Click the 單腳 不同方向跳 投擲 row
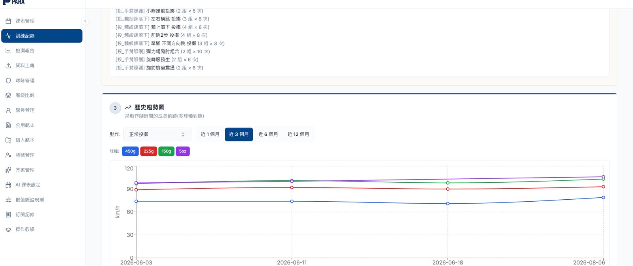The height and width of the screenshot is (266, 633). 170,43
